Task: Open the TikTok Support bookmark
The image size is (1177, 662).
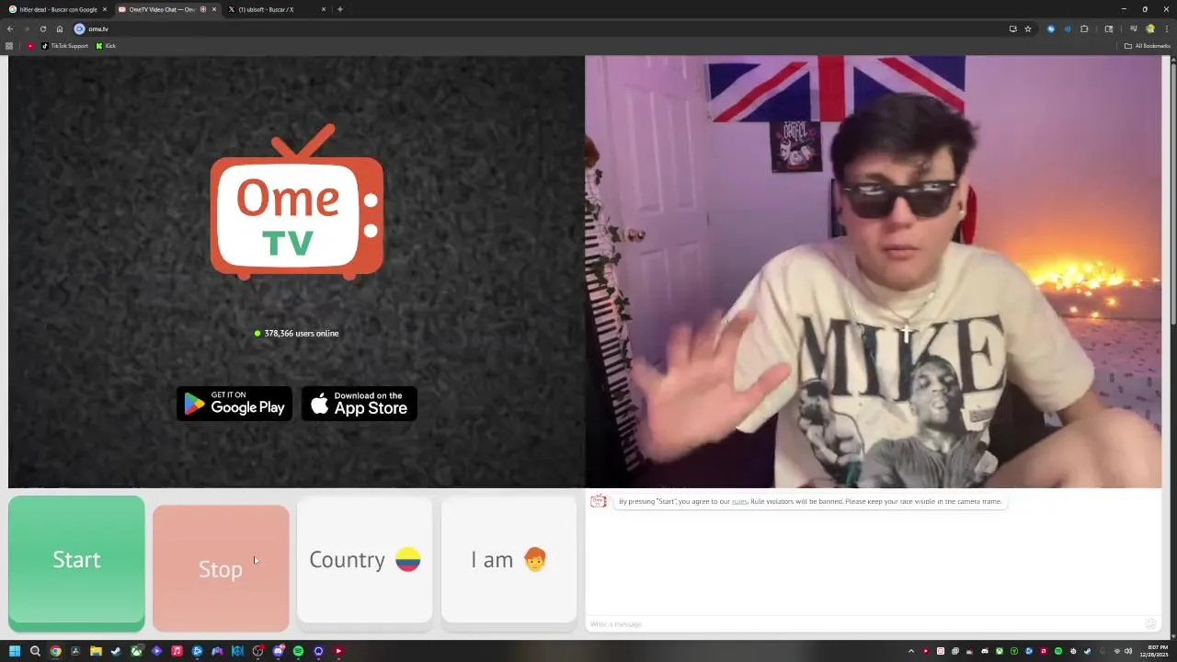Action: [64, 46]
